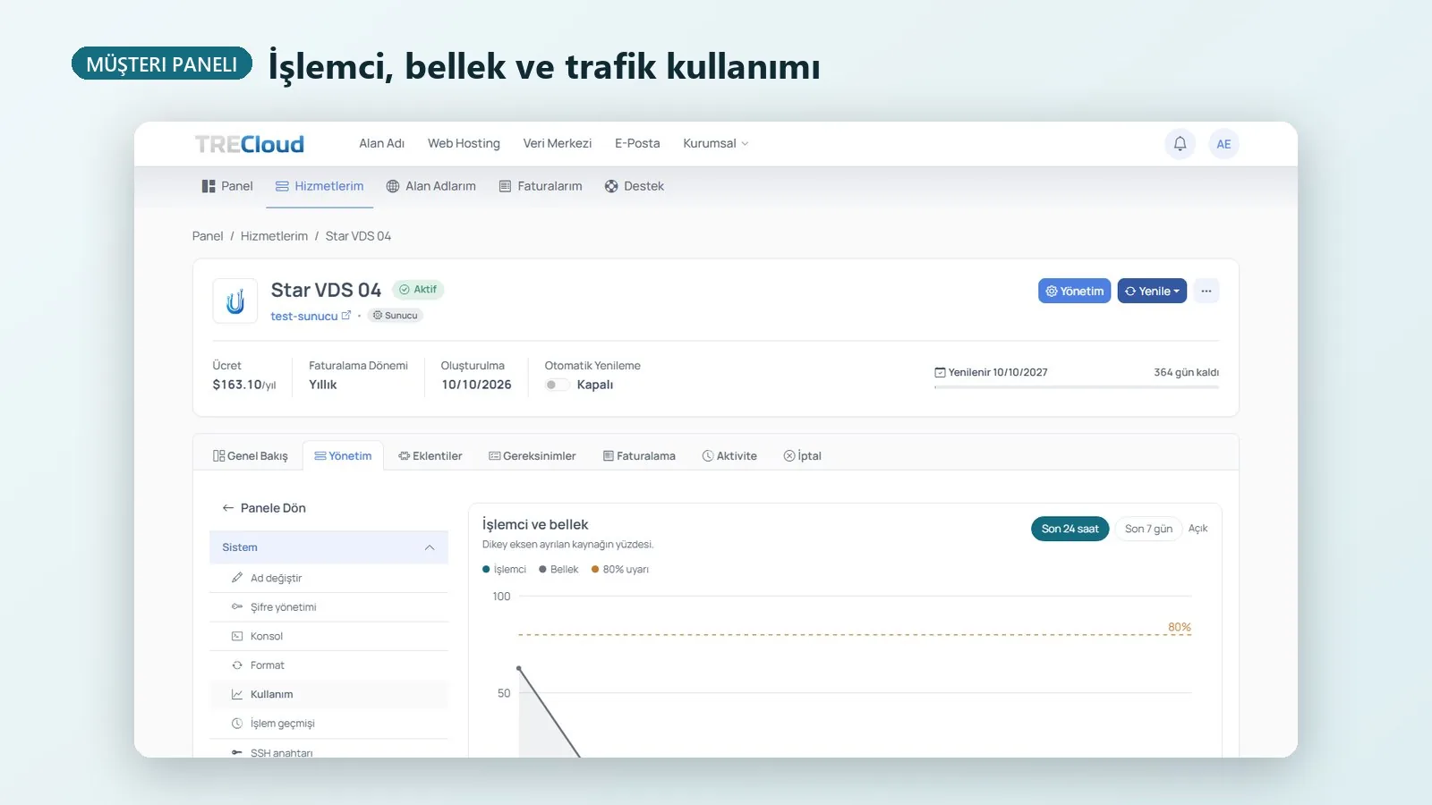Click the back arrow beside Panele Dön
The height and width of the screenshot is (805, 1432).
pos(228,508)
